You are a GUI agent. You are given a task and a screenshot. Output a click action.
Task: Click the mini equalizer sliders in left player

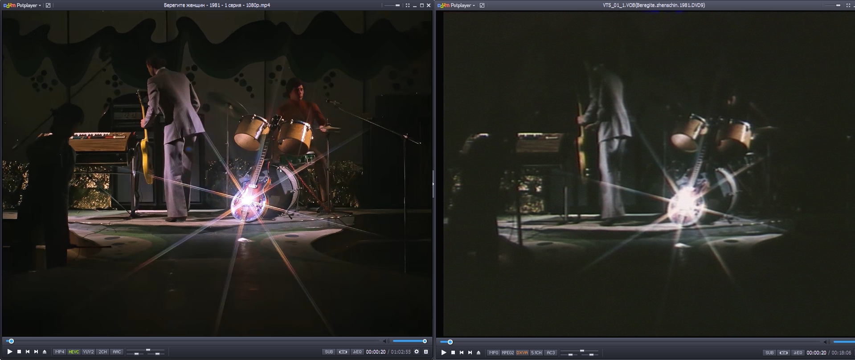(x=145, y=352)
